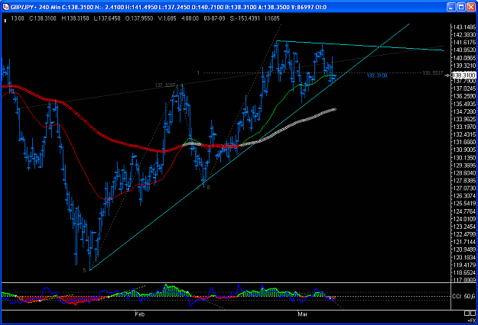This screenshot has width=478, height=325.
Task: Click the wave label 5 at chart low
Action: pyautogui.click(x=84, y=270)
